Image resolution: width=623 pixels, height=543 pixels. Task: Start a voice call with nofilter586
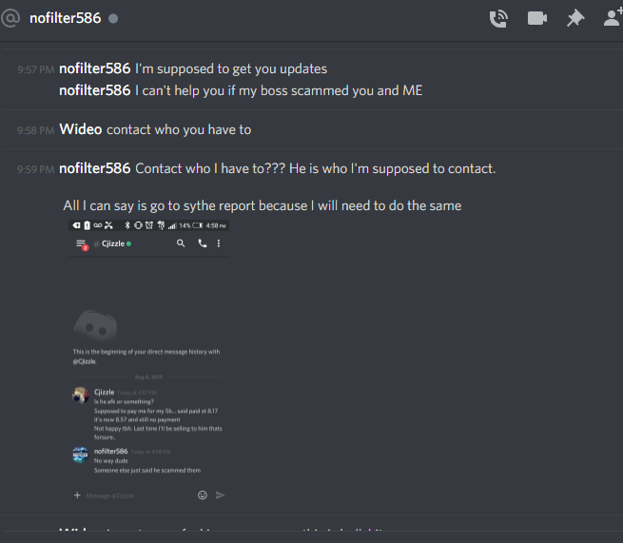tap(498, 19)
